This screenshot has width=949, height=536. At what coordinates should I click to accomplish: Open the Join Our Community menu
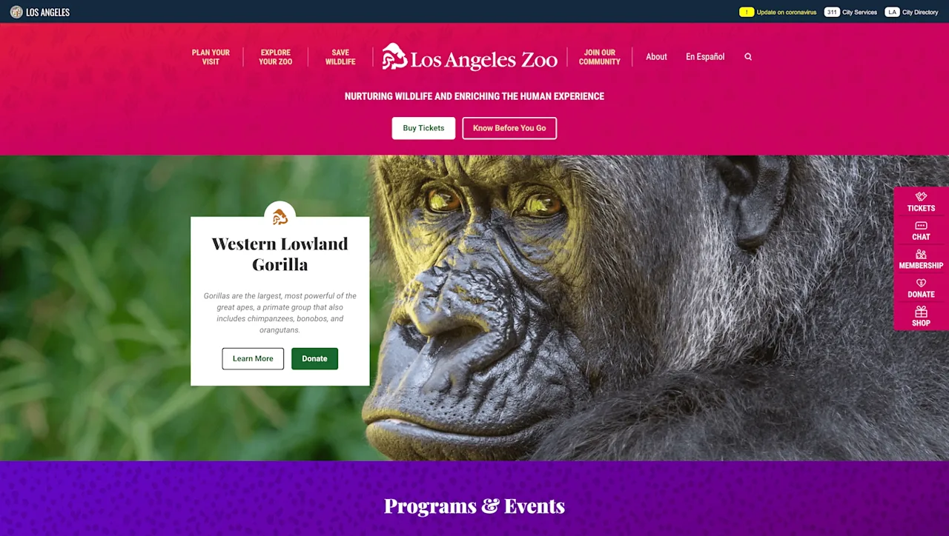pyautogui.click(x=599, y=57)
